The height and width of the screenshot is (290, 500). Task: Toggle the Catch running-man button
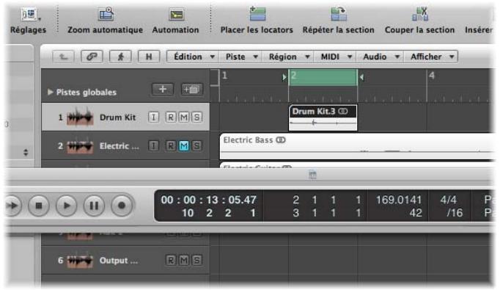coord(120,57)
